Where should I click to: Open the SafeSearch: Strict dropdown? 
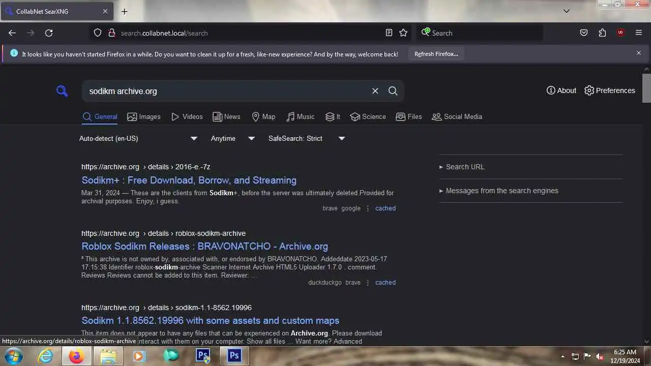[307, 138]
